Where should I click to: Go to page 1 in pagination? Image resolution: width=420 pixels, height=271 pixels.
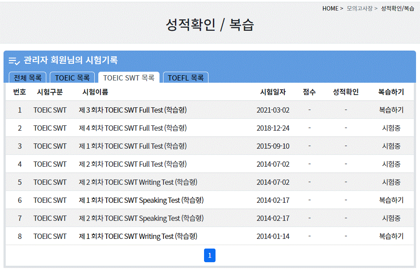(x=210, y=255)
